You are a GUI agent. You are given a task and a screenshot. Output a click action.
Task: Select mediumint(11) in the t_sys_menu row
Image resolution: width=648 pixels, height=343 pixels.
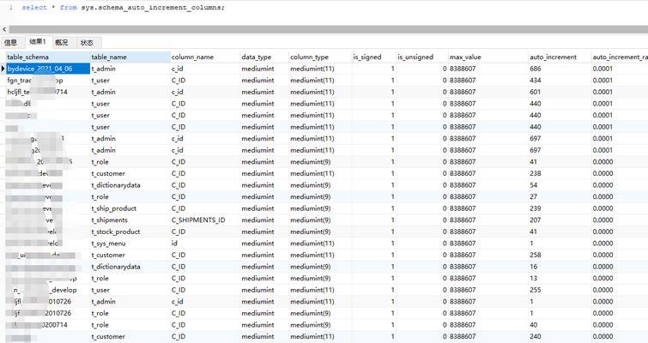pyautogui.click(x=312, y=244)
